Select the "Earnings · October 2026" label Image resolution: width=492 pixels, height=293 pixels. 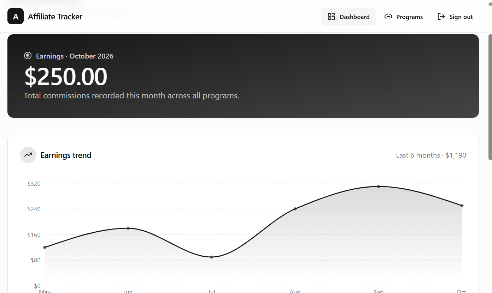pos(75,56)
